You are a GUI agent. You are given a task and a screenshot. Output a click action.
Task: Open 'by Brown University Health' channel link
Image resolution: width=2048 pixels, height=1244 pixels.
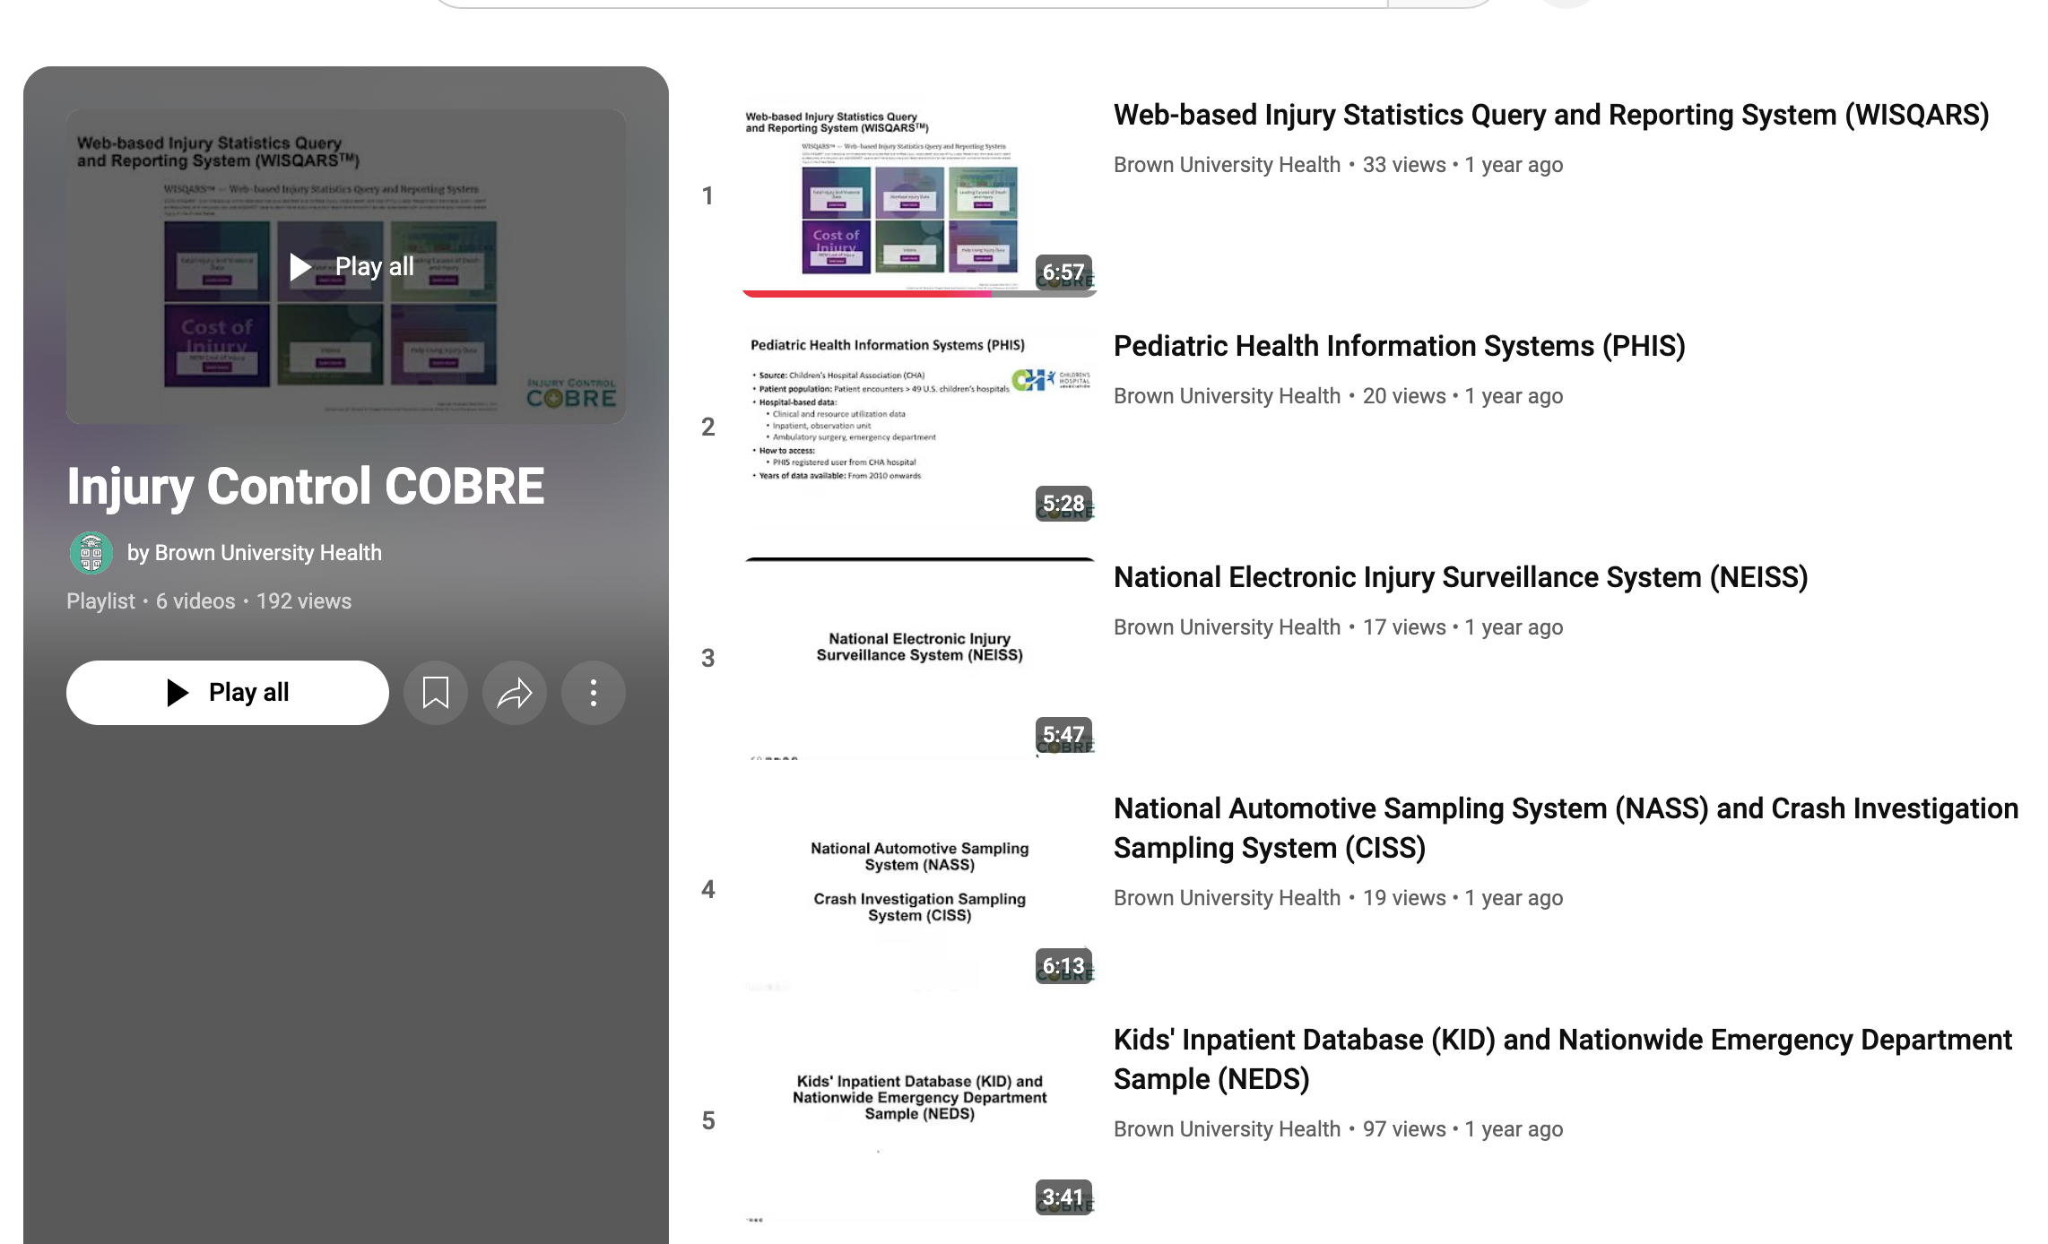255,553
